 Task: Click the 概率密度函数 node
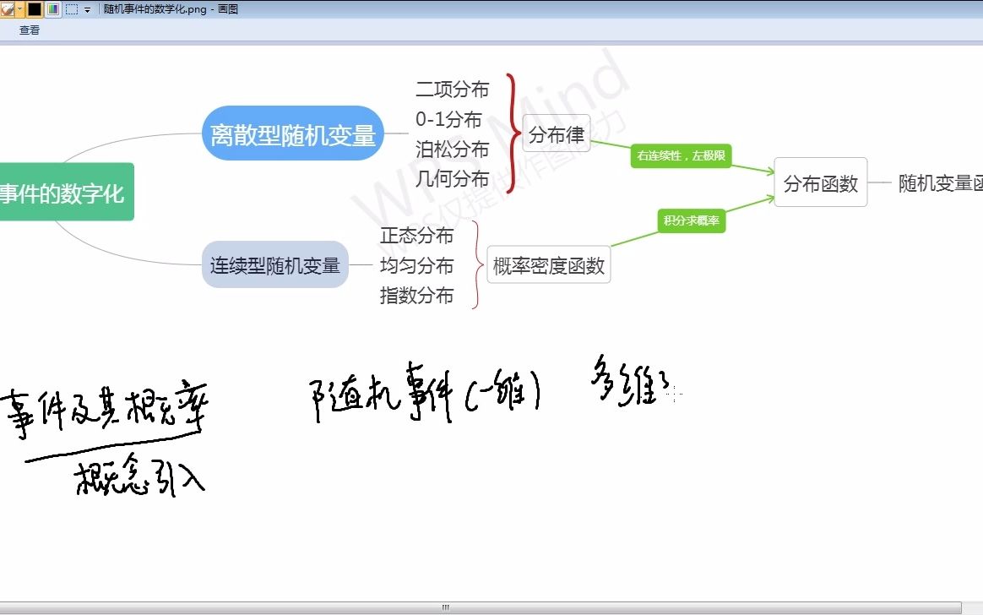point(548,264)
